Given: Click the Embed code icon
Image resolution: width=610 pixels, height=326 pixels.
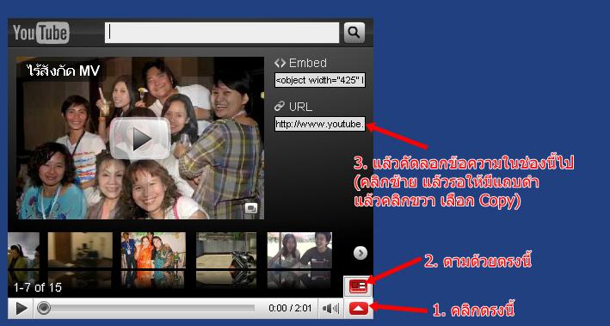Looking at the screenshot, I should click(x=280, y=63).
